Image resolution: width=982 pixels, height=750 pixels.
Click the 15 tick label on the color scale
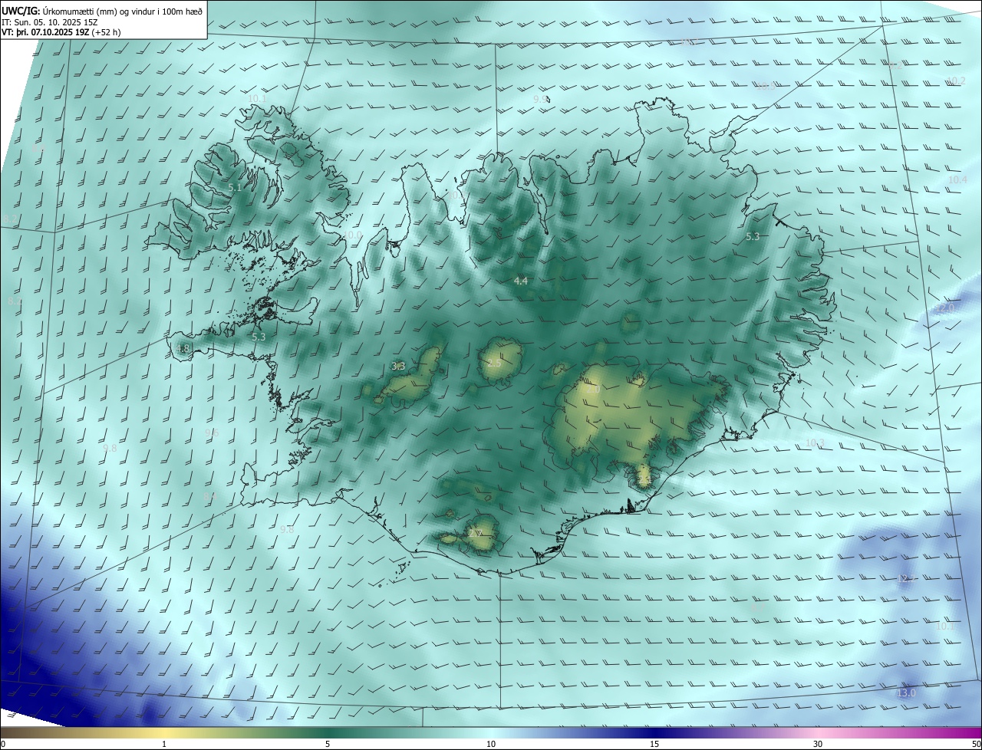[x=654, y=744]
